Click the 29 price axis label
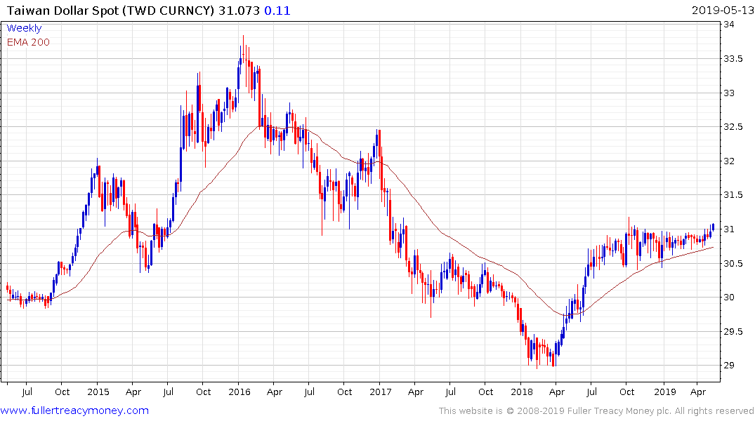Screen dimensions: 755x421 click(x=728, y=365)
